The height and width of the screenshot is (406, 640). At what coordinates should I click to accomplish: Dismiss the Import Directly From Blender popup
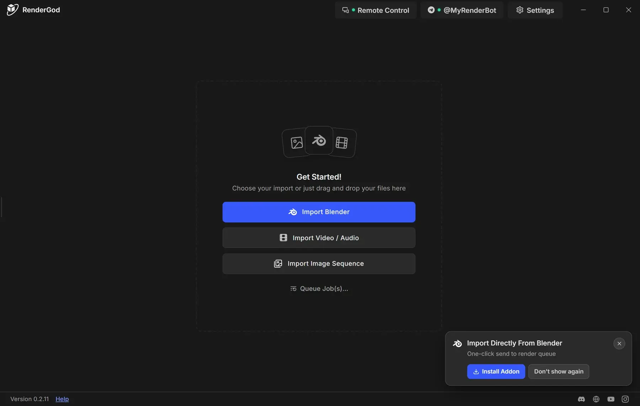[619, 343]
